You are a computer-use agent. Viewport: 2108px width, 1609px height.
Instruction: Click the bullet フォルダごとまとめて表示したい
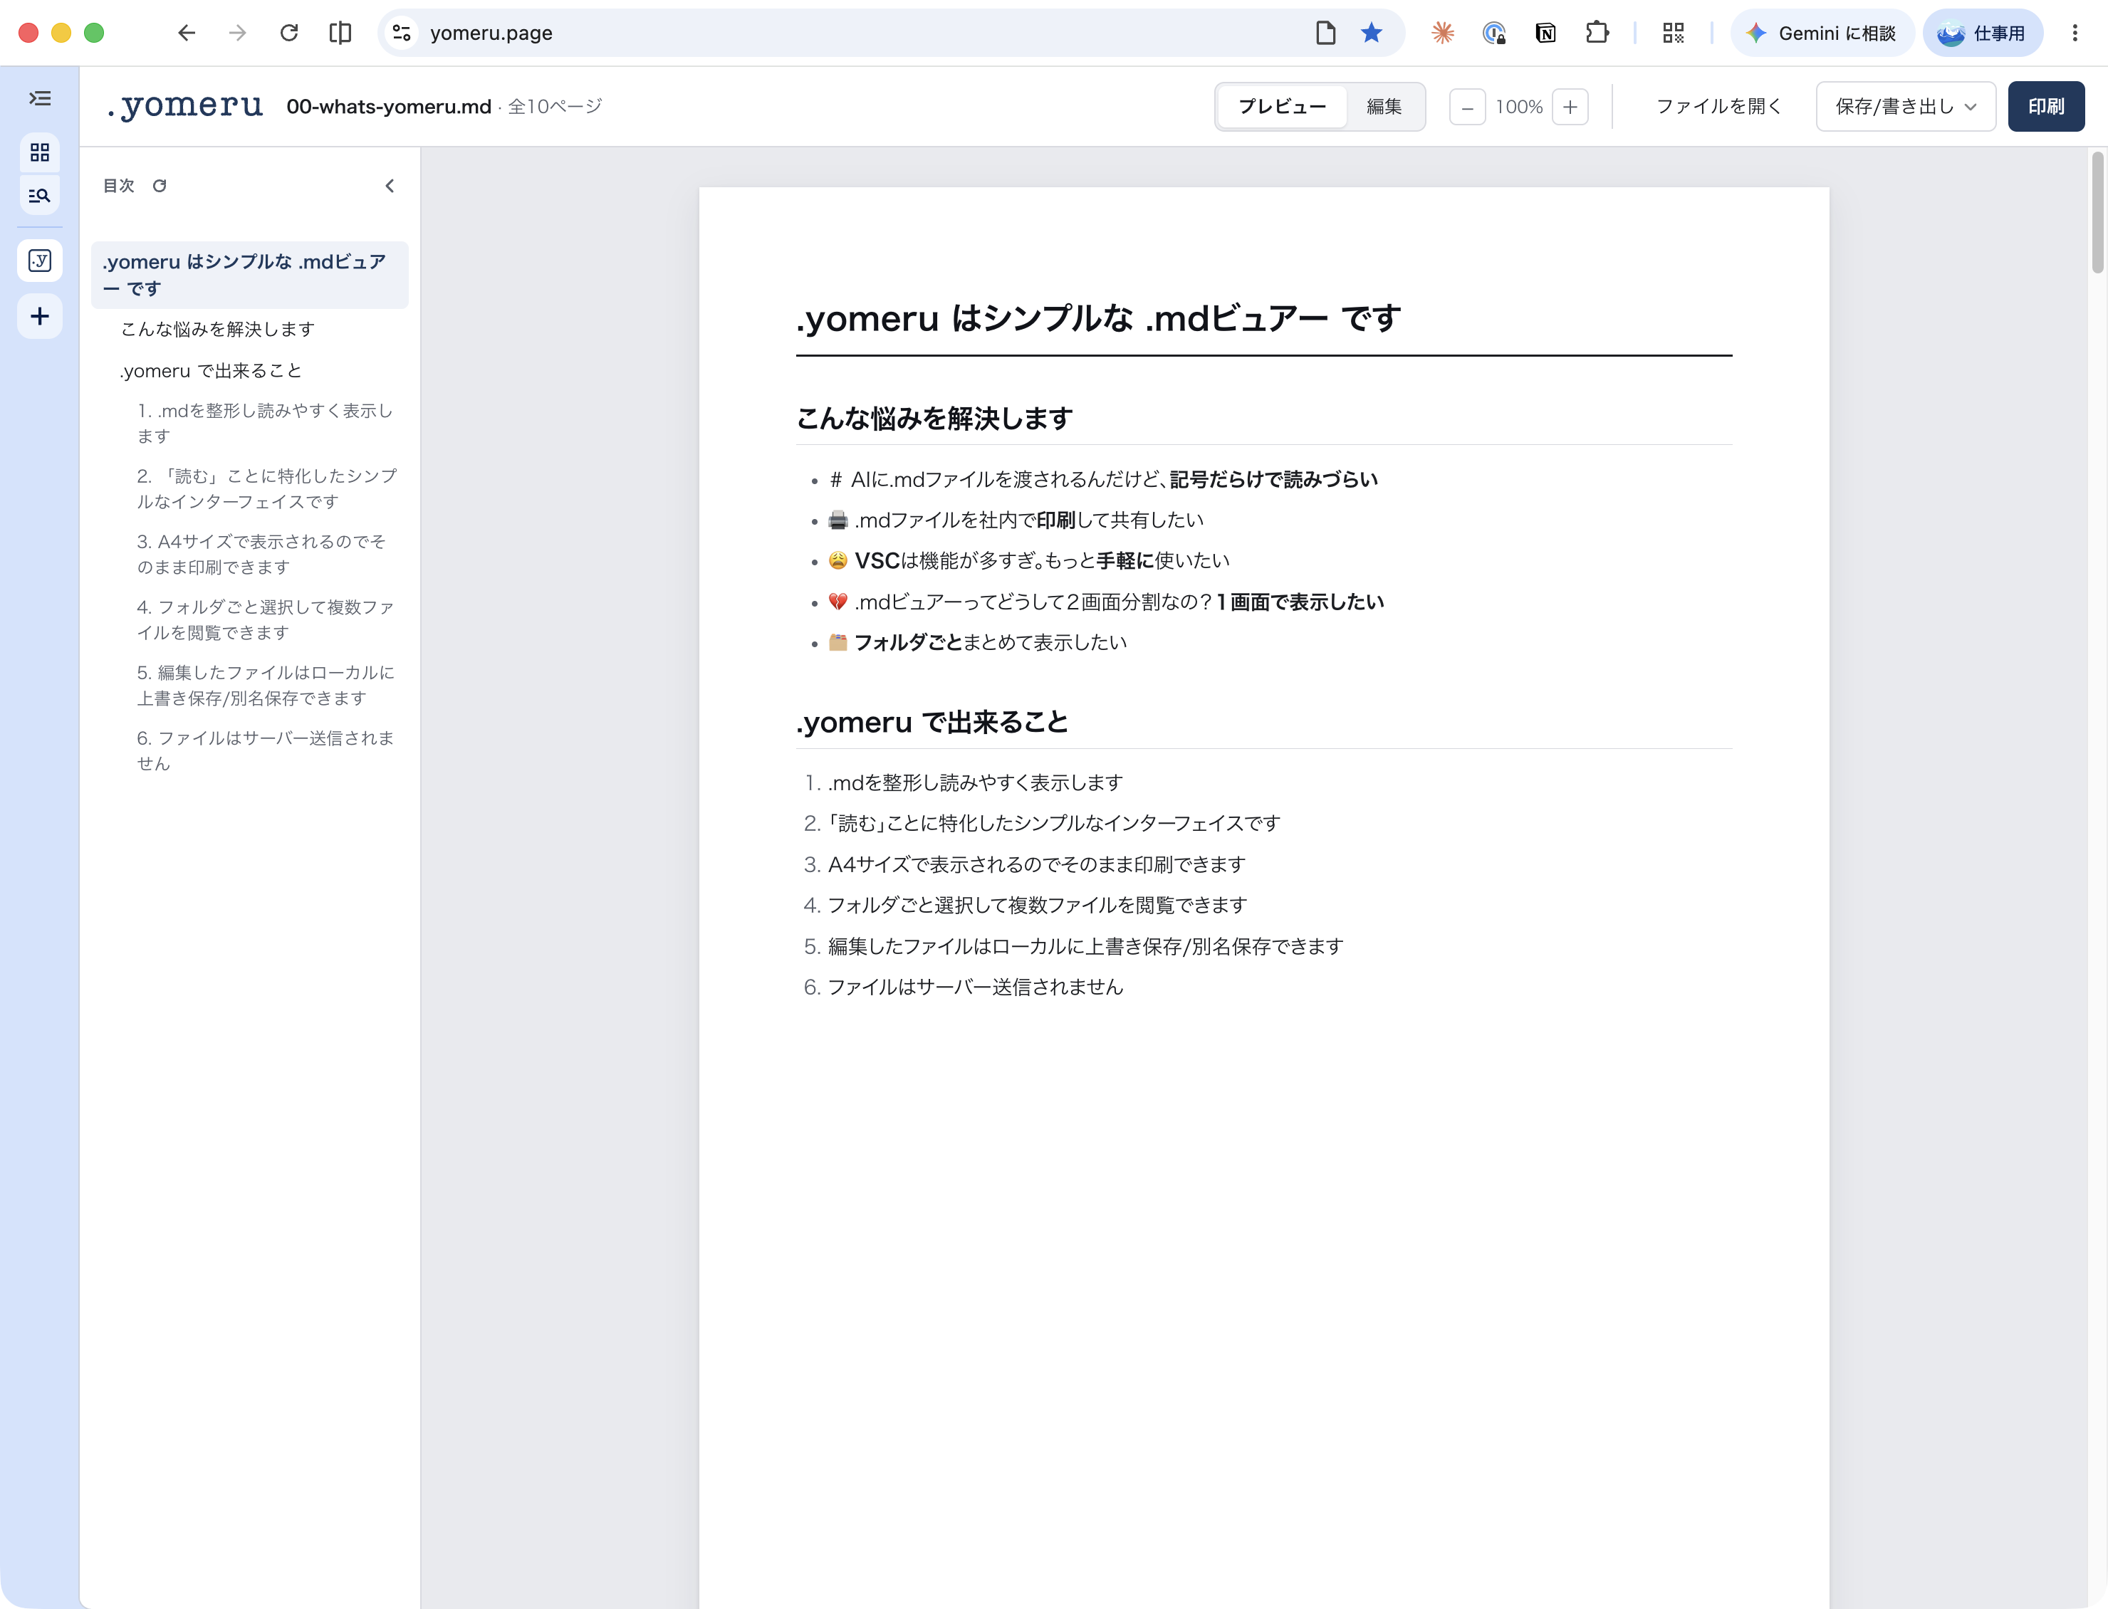pos(978,643)
